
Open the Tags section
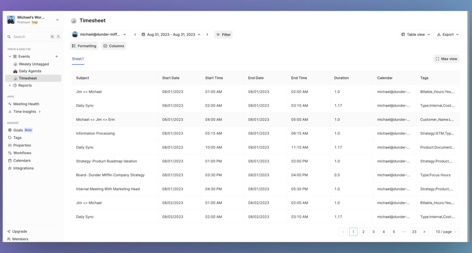click(17, 138)
